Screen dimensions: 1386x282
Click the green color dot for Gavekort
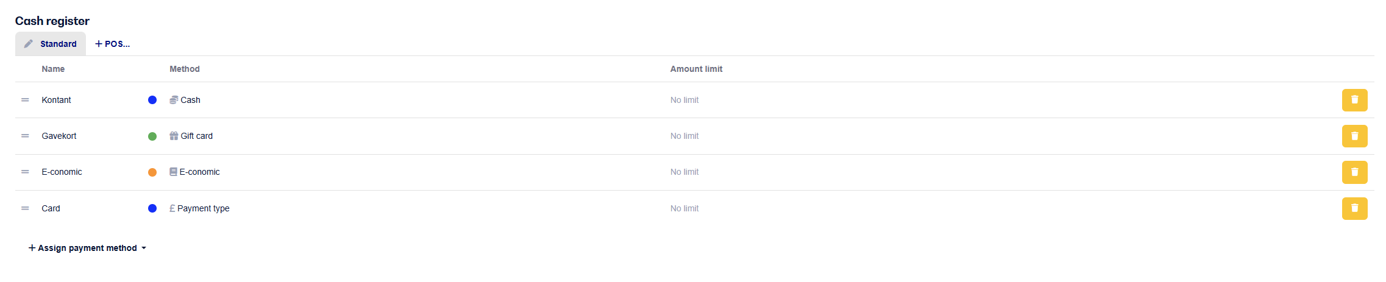tap(152, 136)
